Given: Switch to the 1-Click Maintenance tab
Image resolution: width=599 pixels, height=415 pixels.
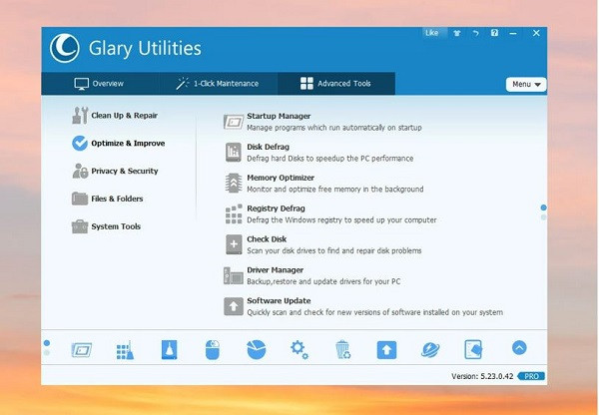Looking at the screenshot, I should point(217,84).
